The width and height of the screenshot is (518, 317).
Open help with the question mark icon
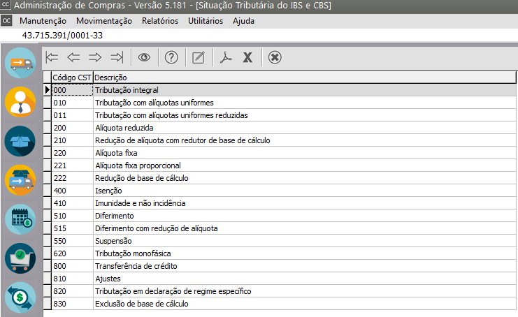(171, 57)
